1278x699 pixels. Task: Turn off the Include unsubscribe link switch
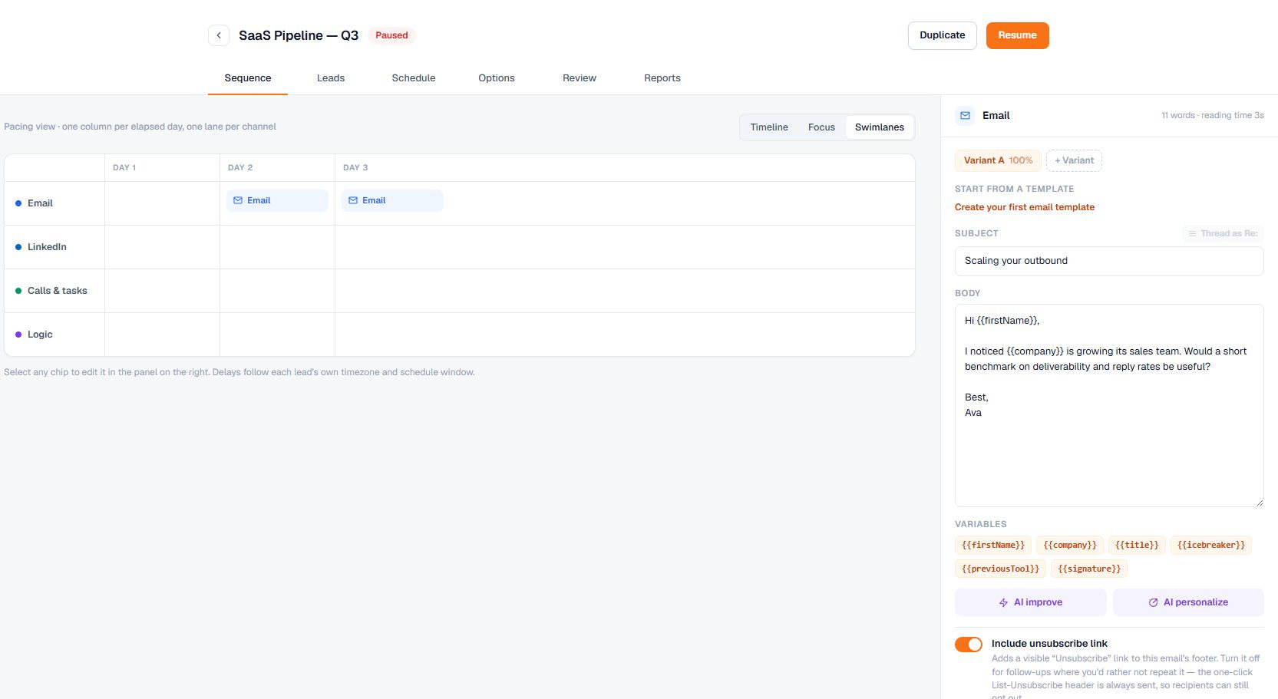(969, 645)
